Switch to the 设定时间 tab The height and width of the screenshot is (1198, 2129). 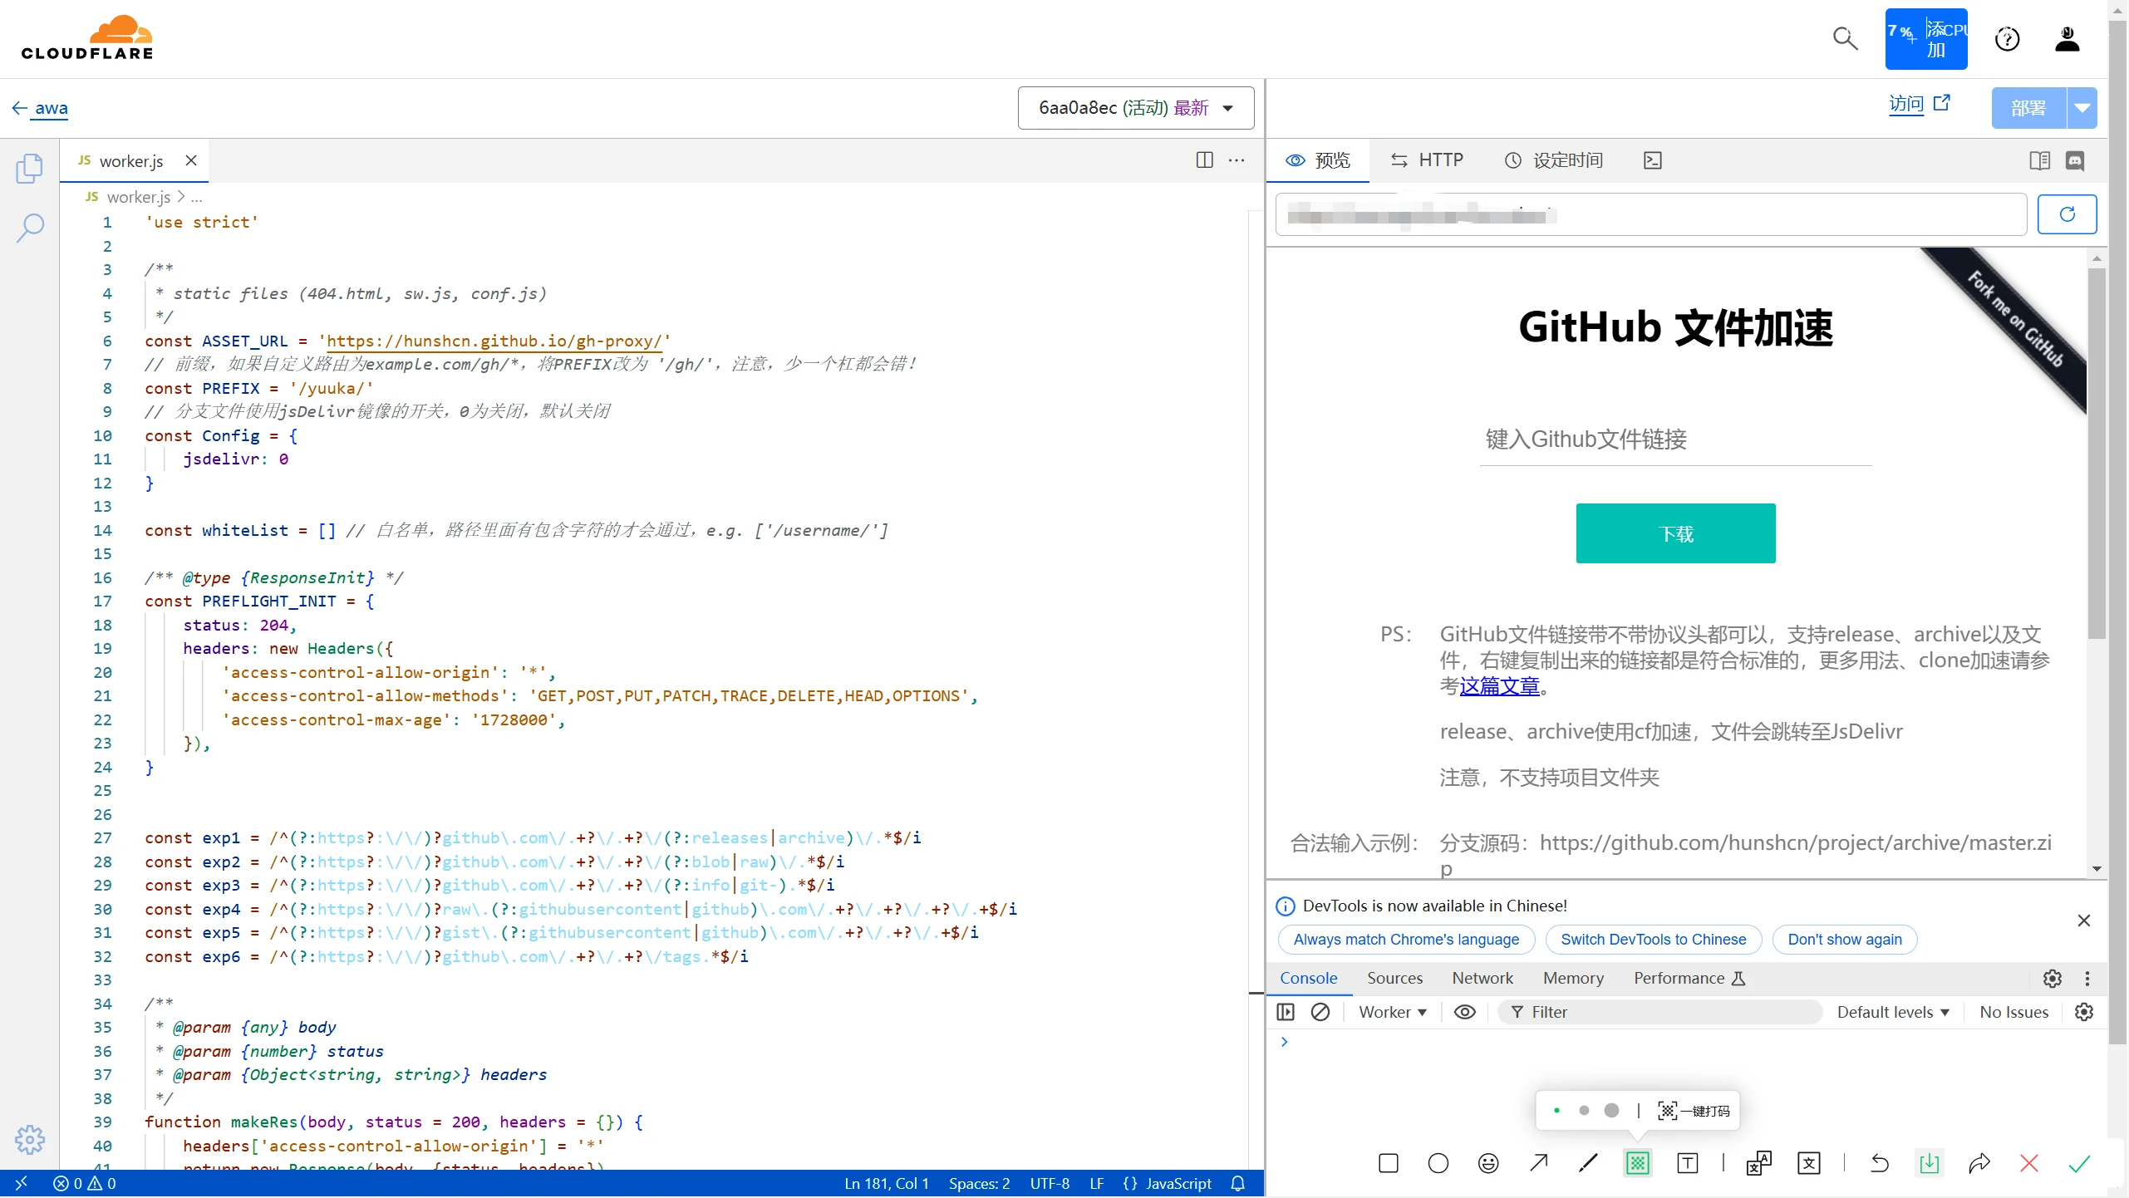pos(1554,160)
